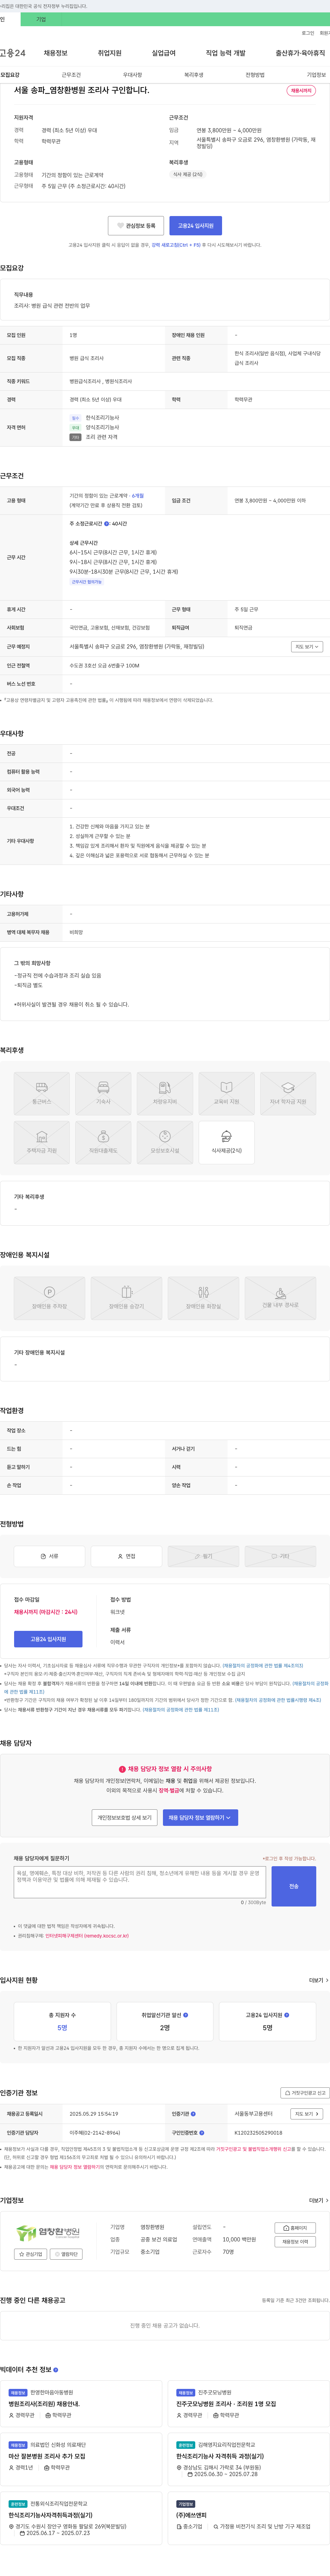Click the info icon beside 취업알선기관 알선
This screenshot has width=330, height=2576.
point(185,2015)
